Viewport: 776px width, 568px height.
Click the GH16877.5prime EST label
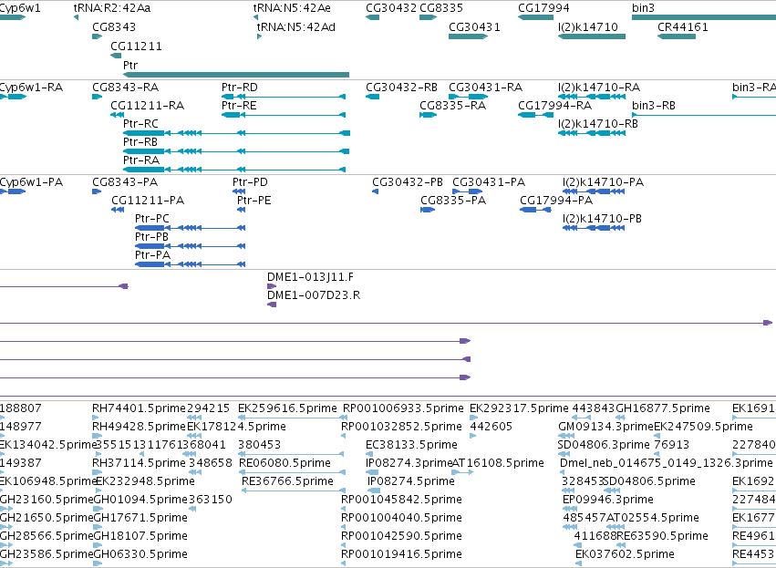point(663,408)
